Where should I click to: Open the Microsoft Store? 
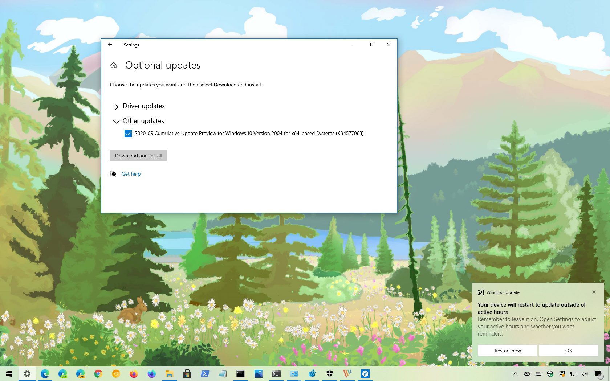tap(187, 374)
